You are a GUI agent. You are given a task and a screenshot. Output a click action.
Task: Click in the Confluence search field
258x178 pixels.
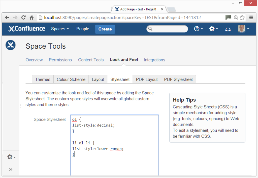pyautogui.click(x=169, y=29)
